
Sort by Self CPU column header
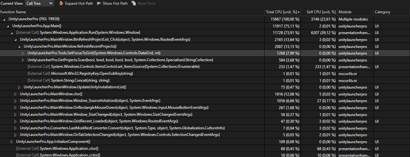(x=319, y=12)
